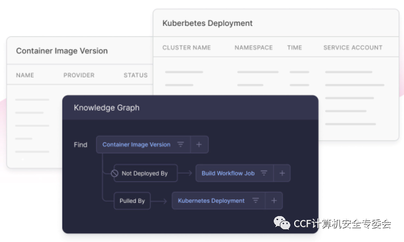
Task: Click the PROVIDER column header
Action: click(79, 75)
